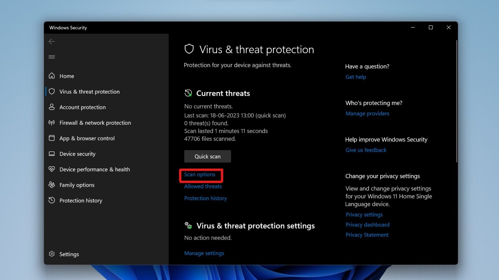Open Firewall & network protection
Viewport: 499px width, 280px height.
click(95, 123)
